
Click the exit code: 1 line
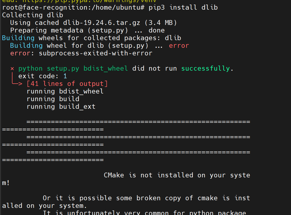(x=43, y=76)
